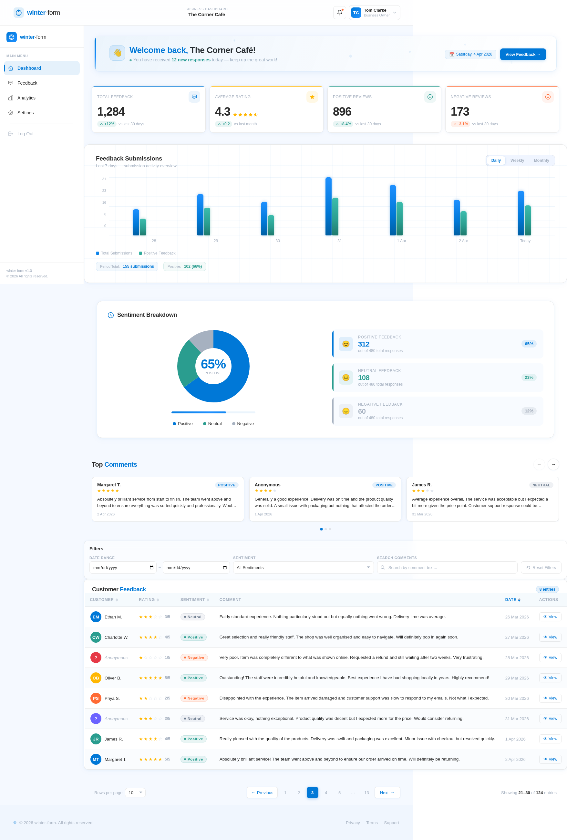Click the sentiment positive progress bar

tap(213, 412)
